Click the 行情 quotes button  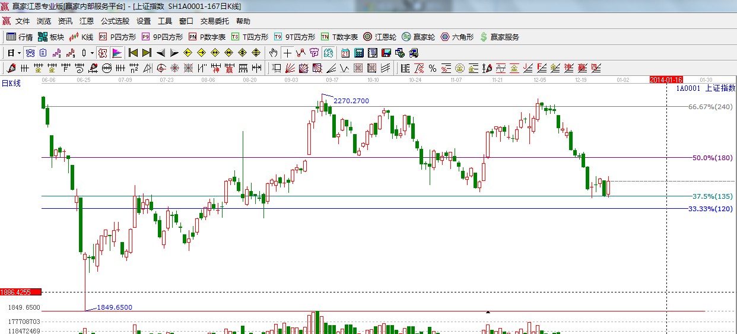(x=20, y=37)
